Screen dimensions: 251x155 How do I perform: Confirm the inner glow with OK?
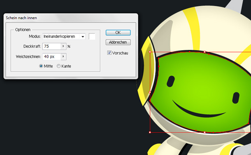118,33
